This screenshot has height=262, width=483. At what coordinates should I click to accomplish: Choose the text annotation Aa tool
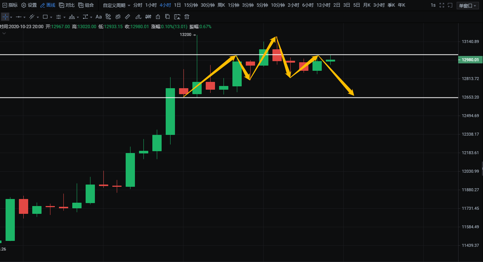click(x=99, y=17)
